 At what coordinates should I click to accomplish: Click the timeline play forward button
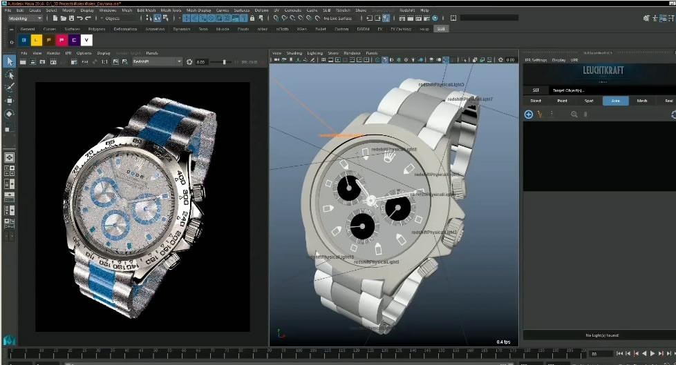(x=652, y=353)
